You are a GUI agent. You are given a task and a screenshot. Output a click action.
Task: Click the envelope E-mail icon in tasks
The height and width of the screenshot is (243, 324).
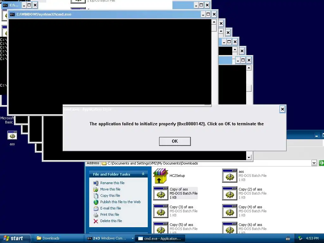point(96,209)
